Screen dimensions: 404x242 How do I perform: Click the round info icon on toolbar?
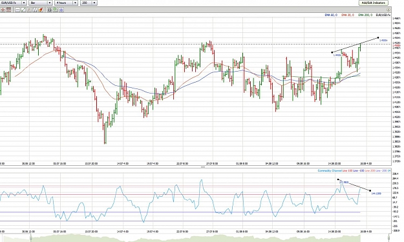(388, 10)
